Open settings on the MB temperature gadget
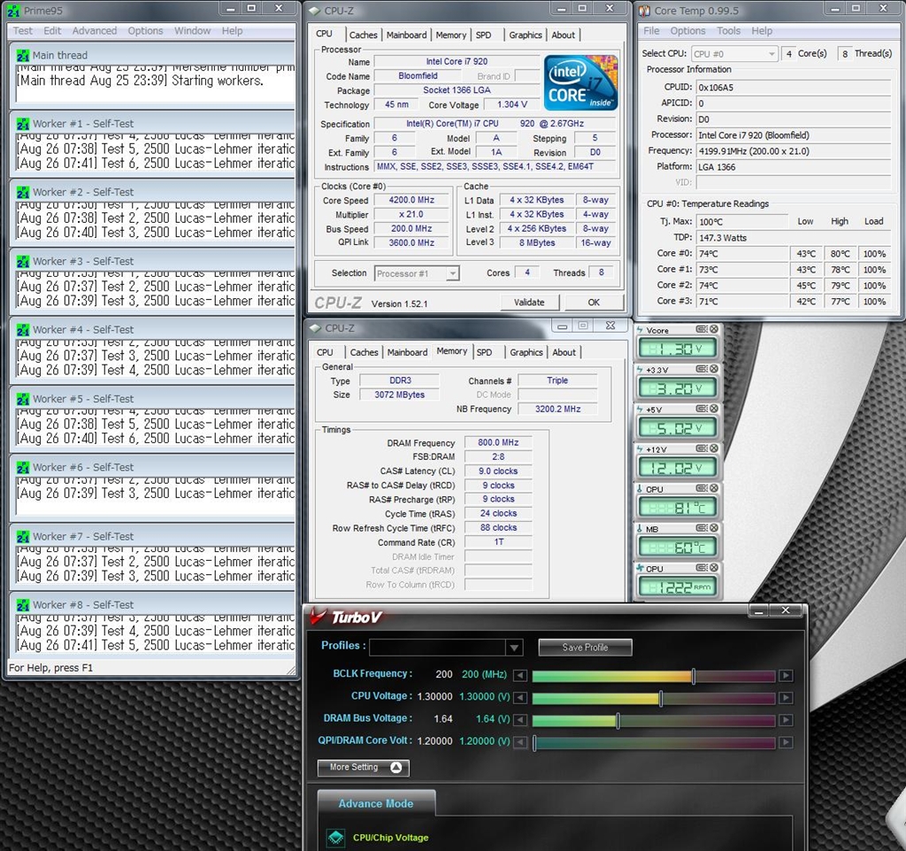 pyautogui.click(x=701, y=529)
